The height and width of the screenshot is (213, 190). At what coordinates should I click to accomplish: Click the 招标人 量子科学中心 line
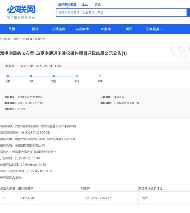pyautogui.click(x=28, y=152)
